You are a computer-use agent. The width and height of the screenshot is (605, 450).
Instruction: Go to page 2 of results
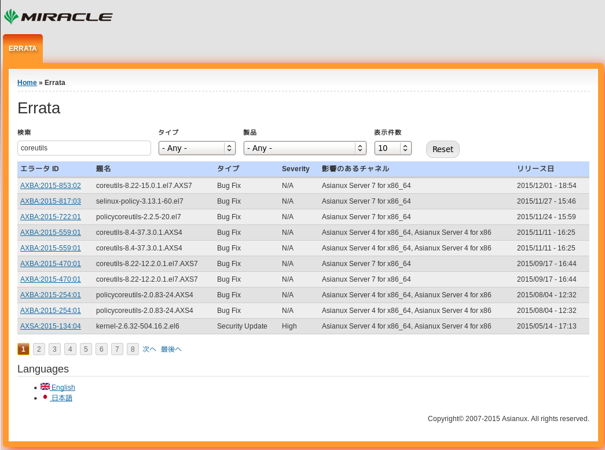coord(39,349)
